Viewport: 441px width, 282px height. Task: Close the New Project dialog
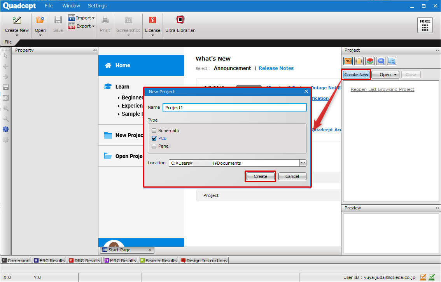pyautogui.click(x=306, y=91)
